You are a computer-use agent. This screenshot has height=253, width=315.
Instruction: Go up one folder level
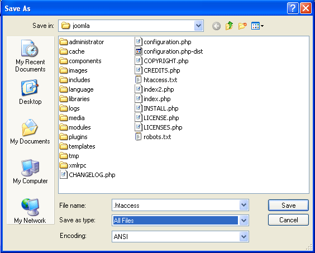(229, 26)
